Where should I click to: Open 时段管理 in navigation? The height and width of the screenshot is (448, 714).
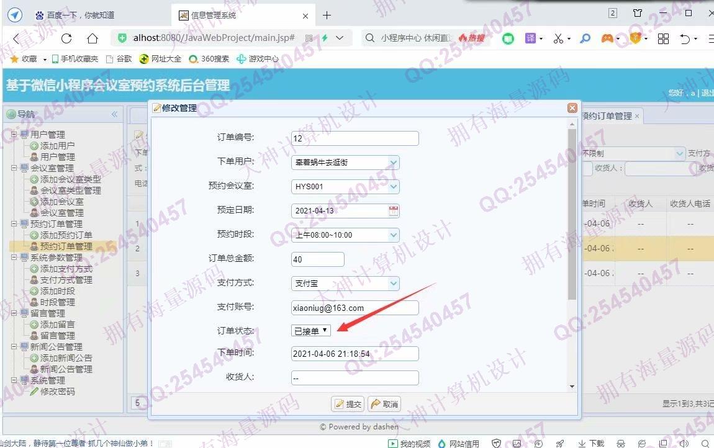(x=52, y=302)
